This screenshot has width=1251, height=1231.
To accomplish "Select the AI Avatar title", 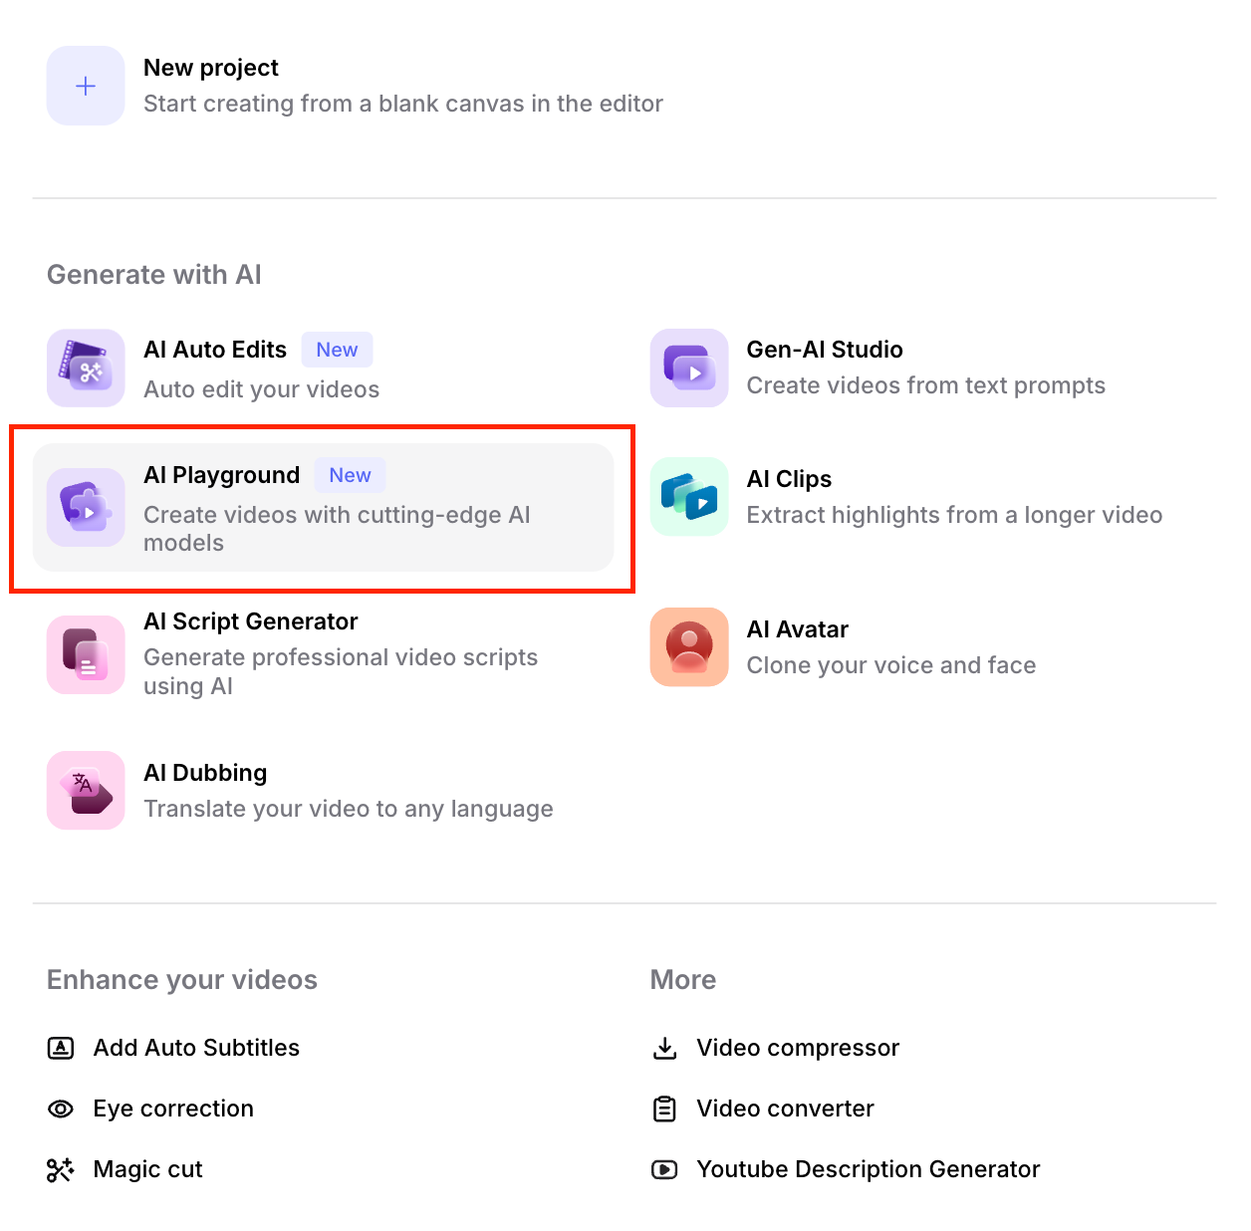I will (x=797, y=629).
